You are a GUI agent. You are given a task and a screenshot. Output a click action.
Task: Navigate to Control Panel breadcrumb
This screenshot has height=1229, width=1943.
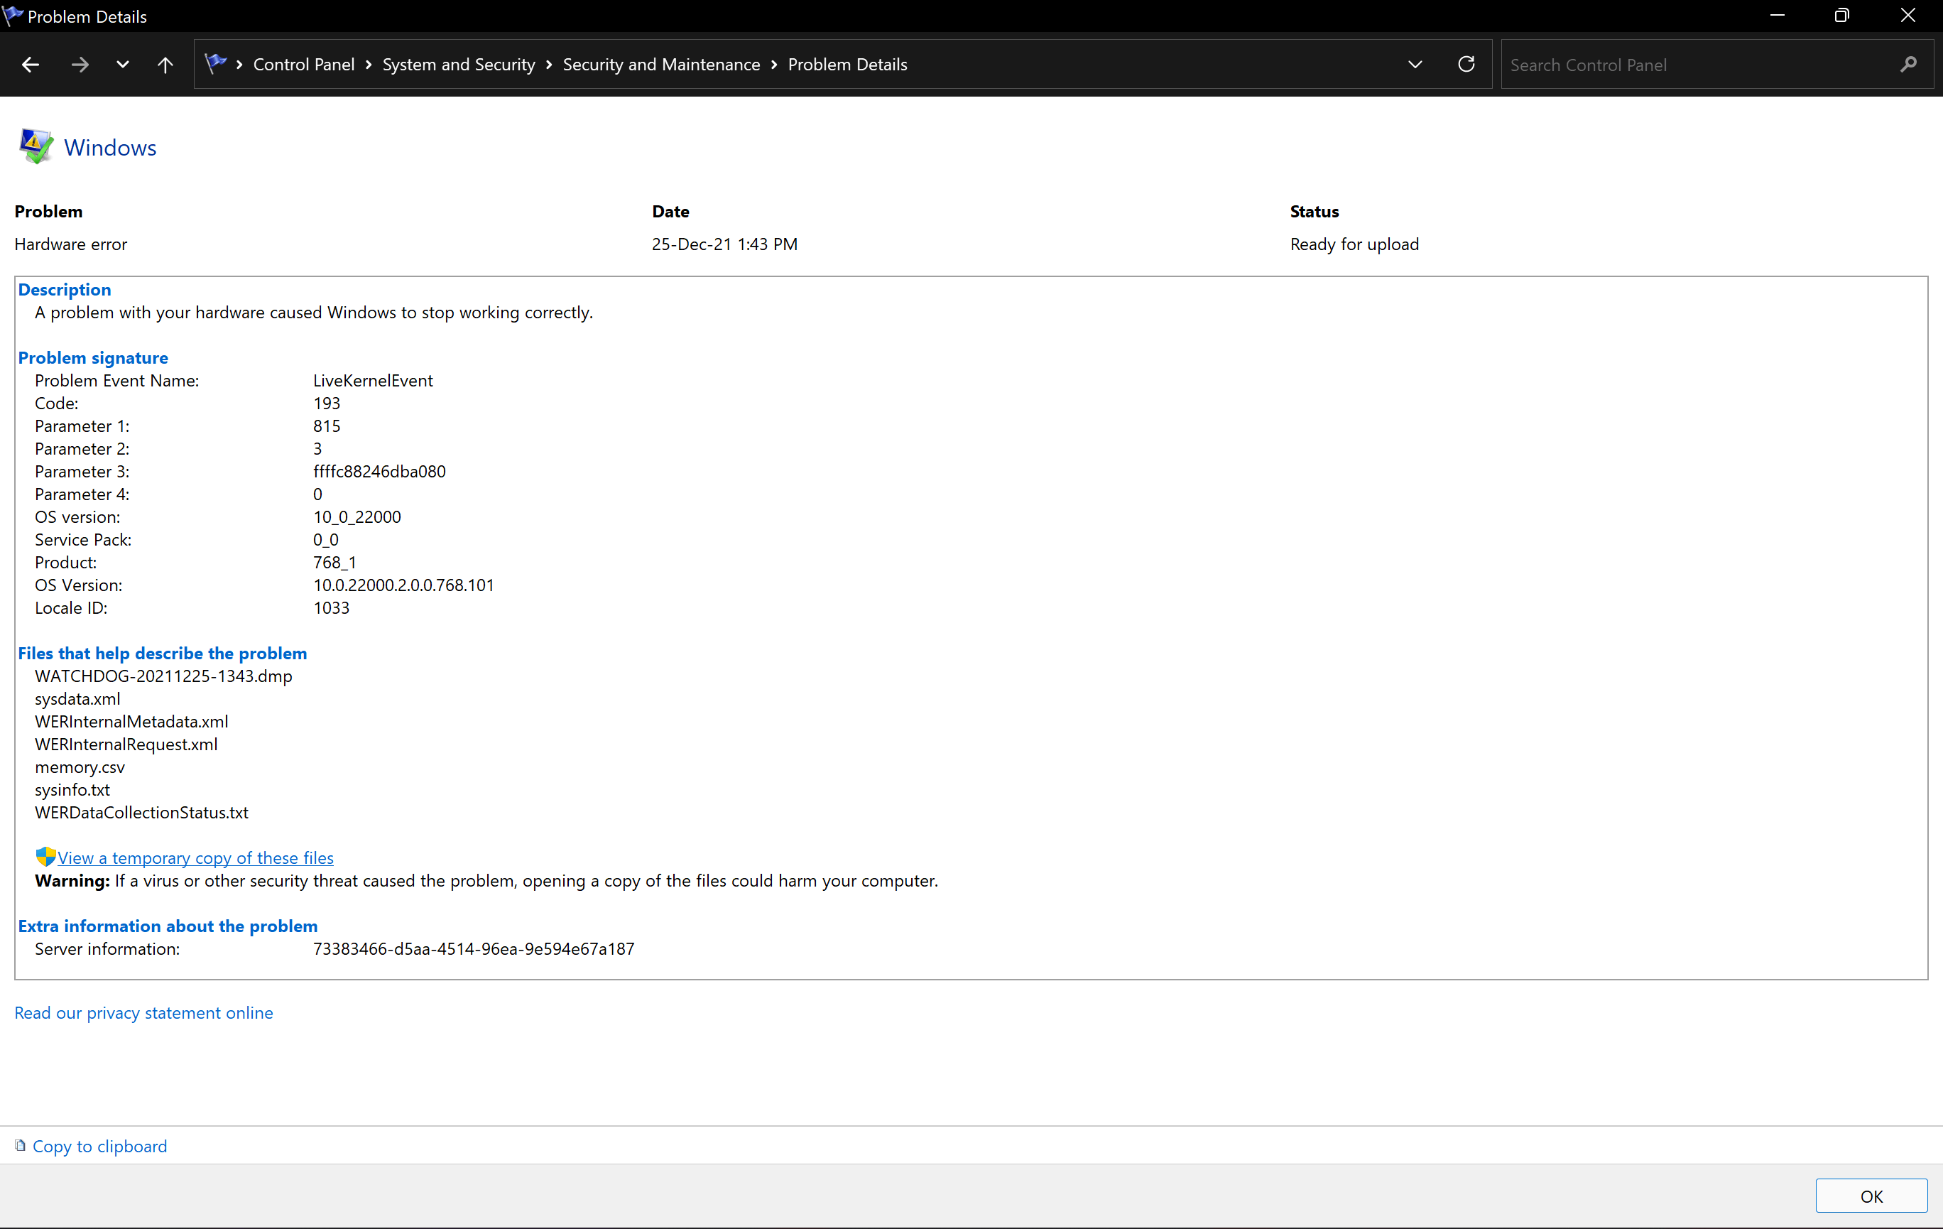(303, 65)
